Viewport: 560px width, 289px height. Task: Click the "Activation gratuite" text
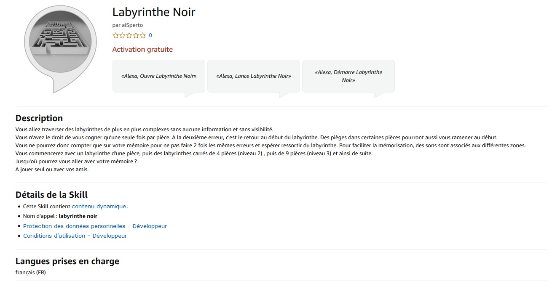(x=142, y=49)
